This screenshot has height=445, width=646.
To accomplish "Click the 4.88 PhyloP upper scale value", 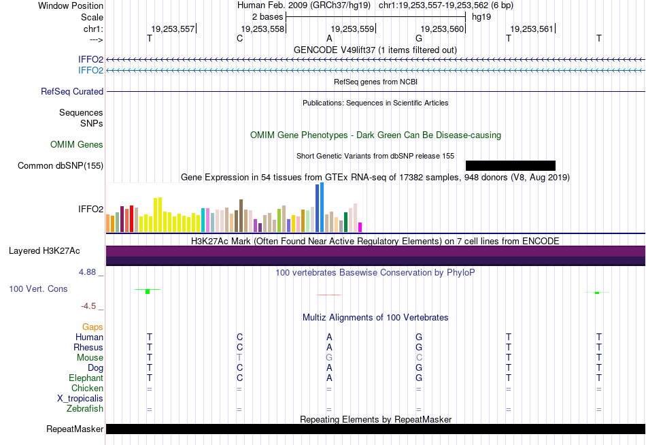I will coord(87,272).
